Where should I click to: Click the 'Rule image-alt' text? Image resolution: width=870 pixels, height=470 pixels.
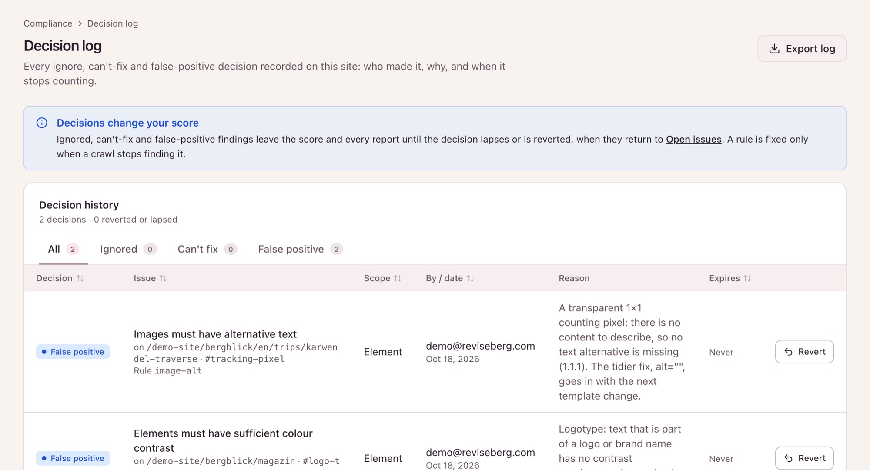point(168,371)
